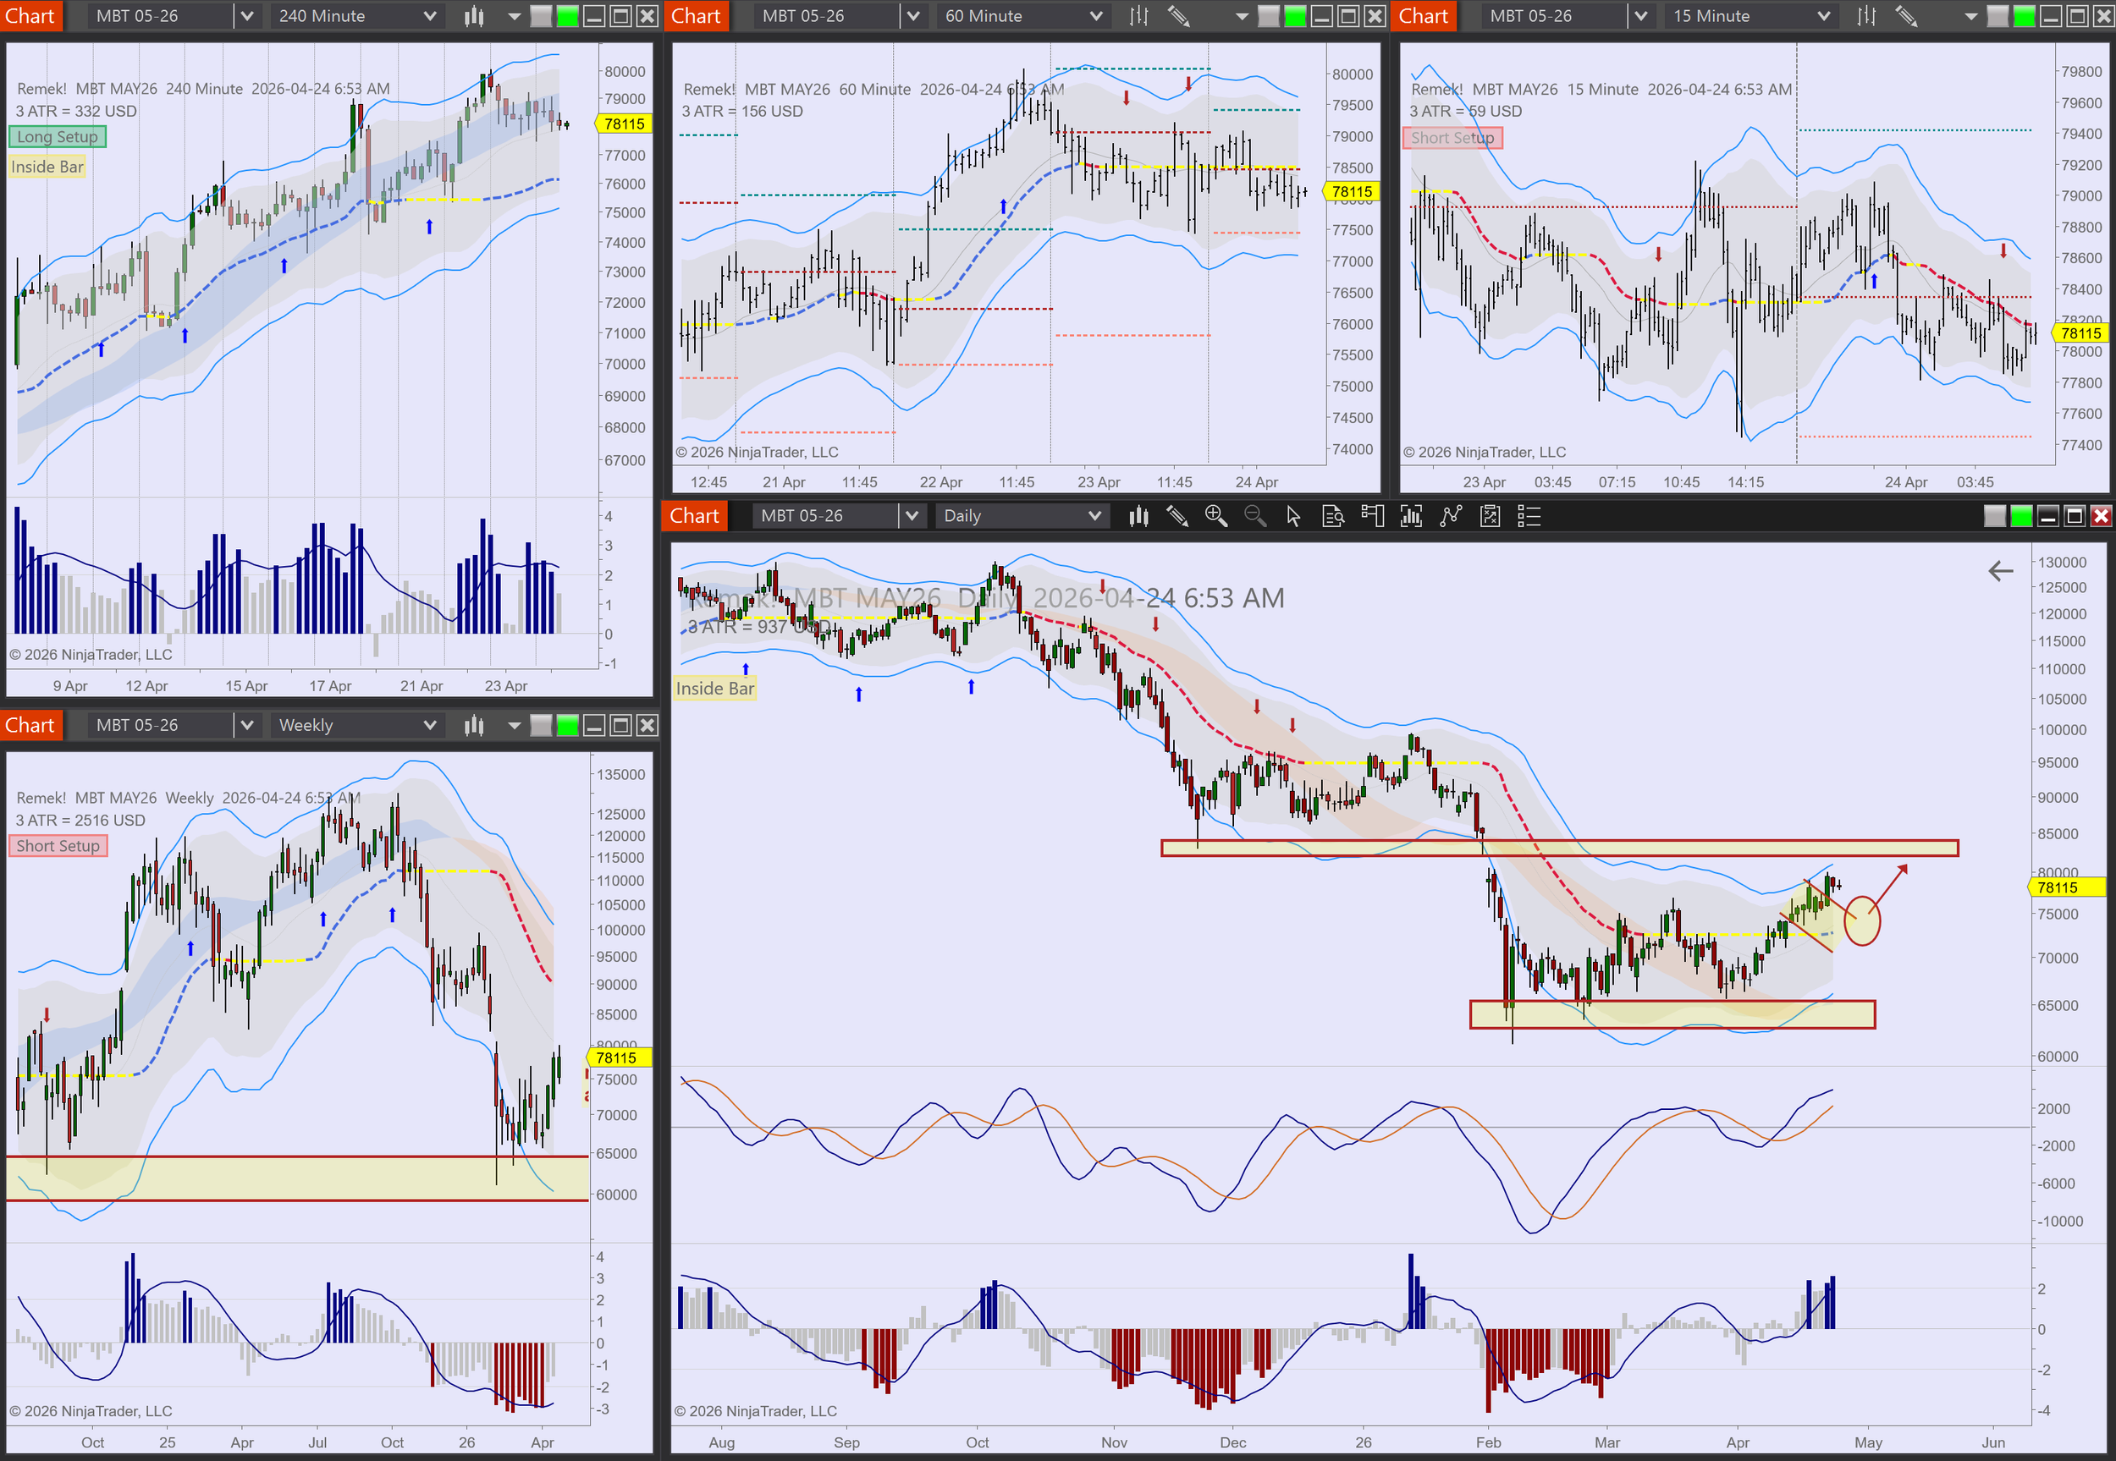Click the Chart tab of Weekly window
Image resolution: width=2116 pixels, height=1461 pixels.
click(x=30, y=725)
